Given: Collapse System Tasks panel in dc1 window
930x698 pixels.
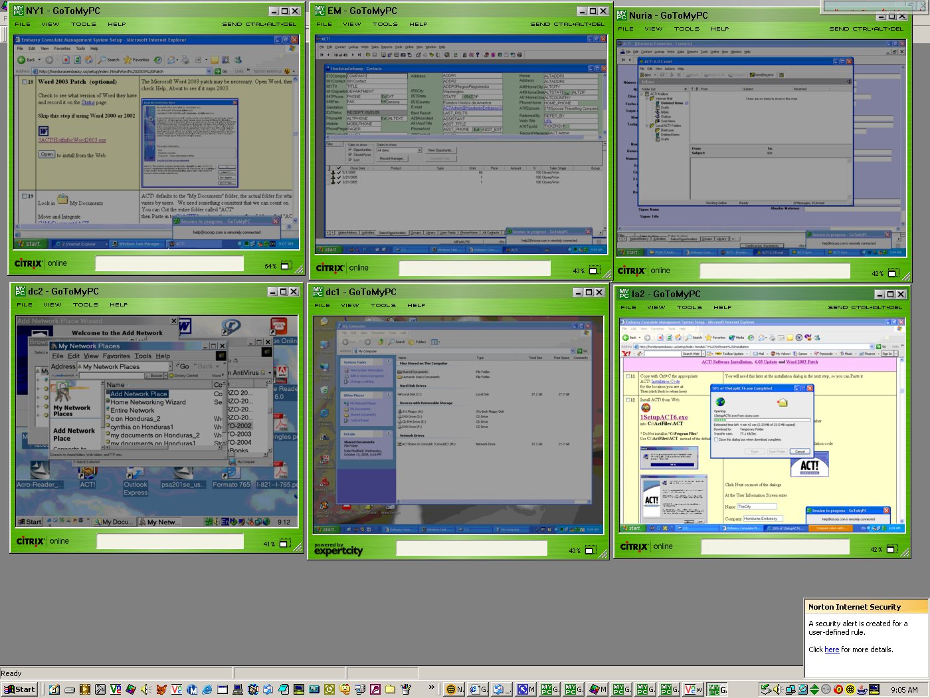Looking at the screenshot, I should 389,362.
